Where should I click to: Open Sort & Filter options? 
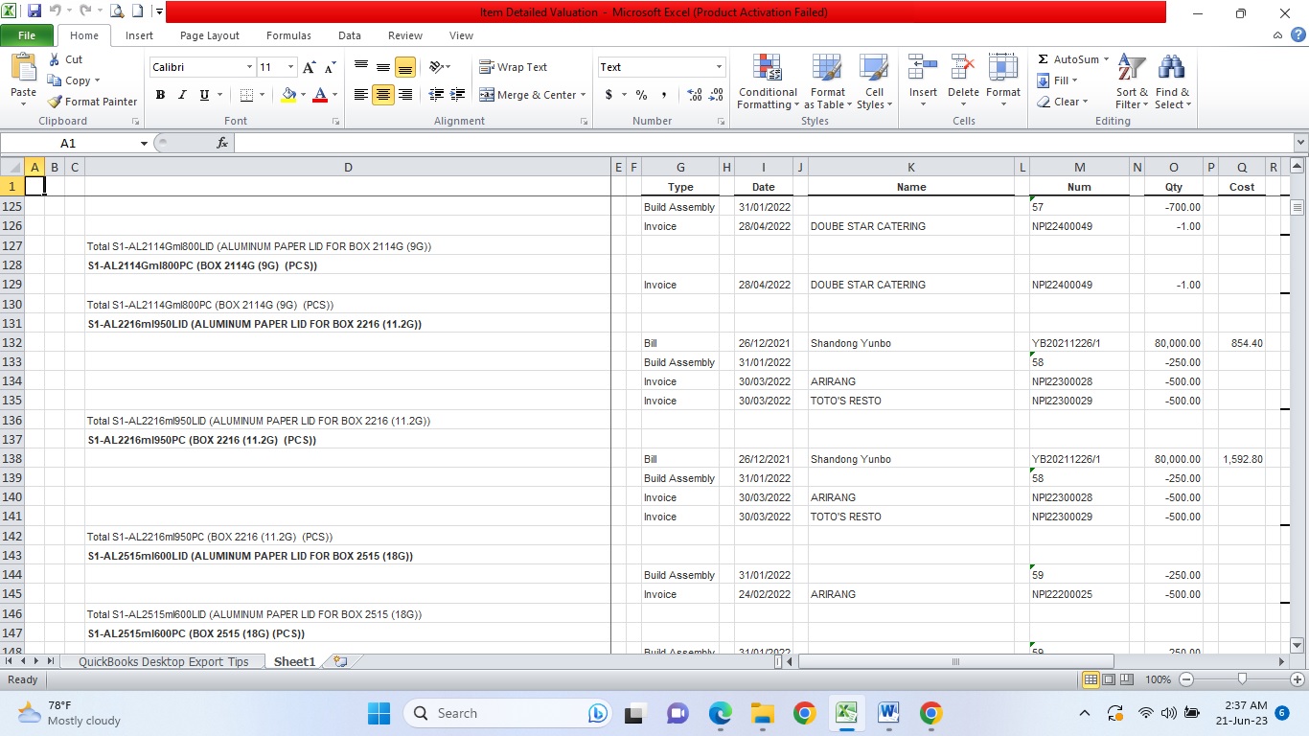point(1132,81)
